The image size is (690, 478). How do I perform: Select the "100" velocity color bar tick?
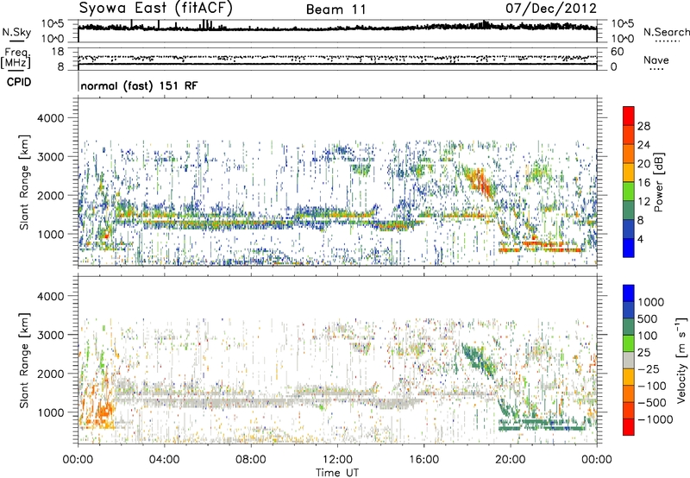click(648, 336)
